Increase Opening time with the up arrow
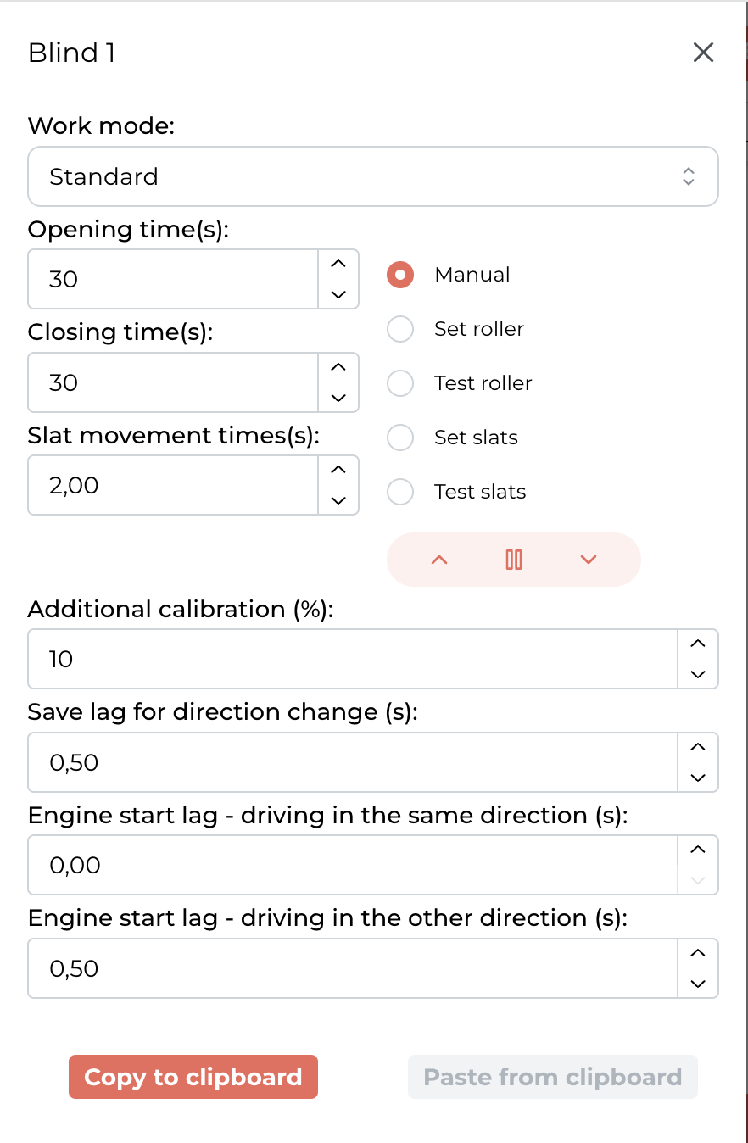The width and height of the screenshot is (748, 1143). point(338,264)
